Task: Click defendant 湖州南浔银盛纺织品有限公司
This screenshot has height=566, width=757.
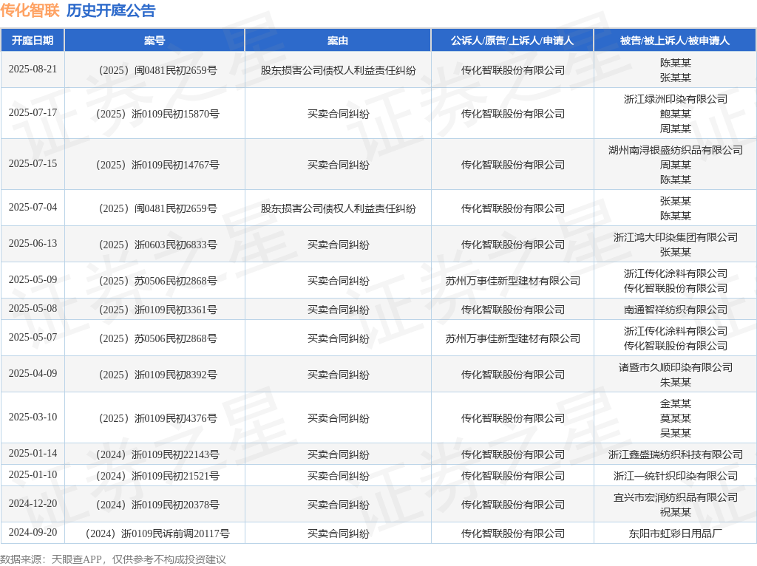Action: pos(676,150)
